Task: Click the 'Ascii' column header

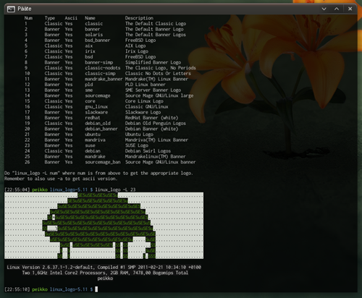Action: (71, 18)
